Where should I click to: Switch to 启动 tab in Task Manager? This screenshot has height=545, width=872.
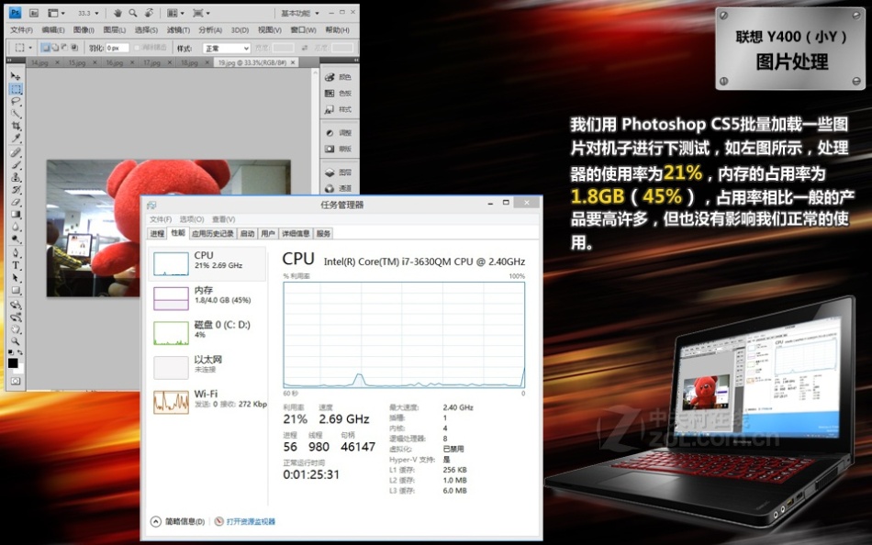pos(248,234)
